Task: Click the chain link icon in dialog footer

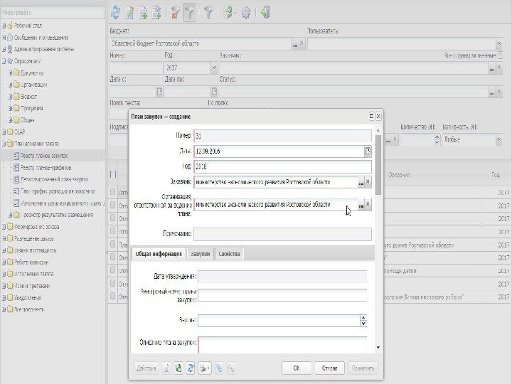Action: [231, 368]
